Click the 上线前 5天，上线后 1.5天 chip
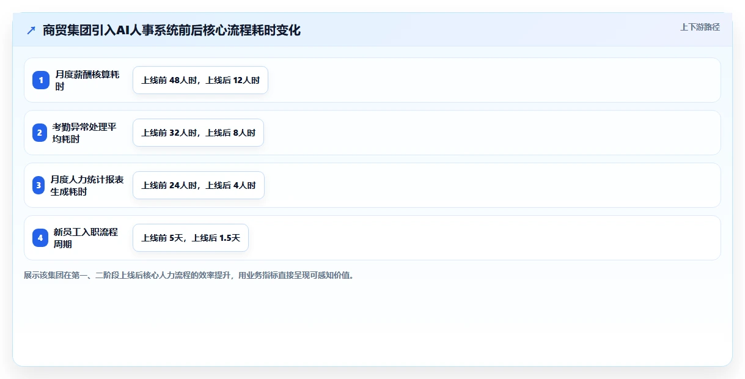 click(191, 238)
